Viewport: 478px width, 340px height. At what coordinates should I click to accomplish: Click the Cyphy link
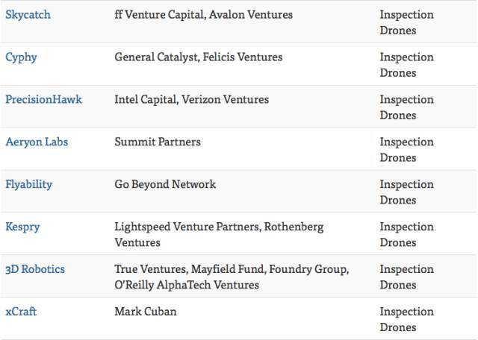pos(21,57)
